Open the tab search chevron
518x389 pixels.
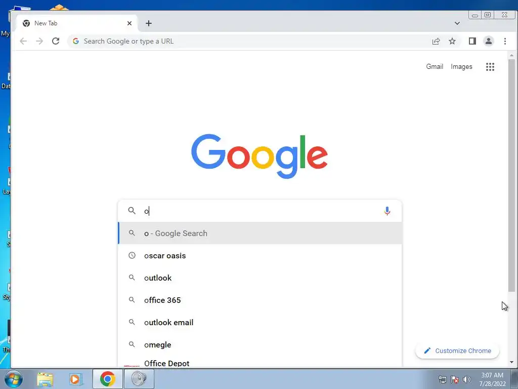pos(457,23)
